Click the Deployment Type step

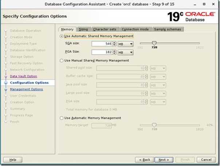click(23, 44)
